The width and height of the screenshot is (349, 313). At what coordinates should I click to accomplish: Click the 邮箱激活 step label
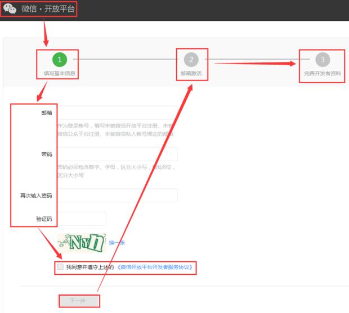(x=191, y=73)
